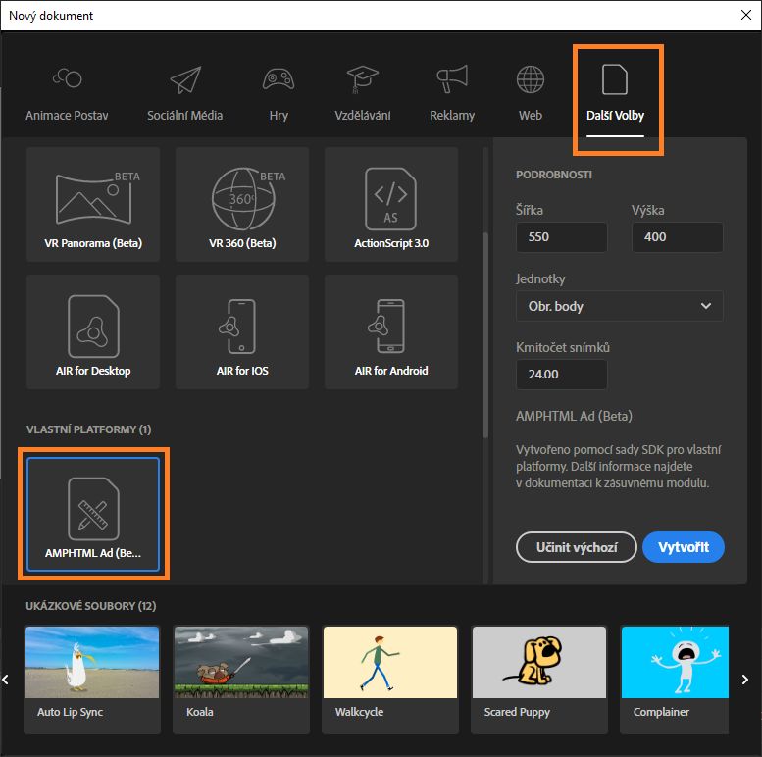
Task: Choose the VR 360 (Beta) preset
Action: pos(242,204)
